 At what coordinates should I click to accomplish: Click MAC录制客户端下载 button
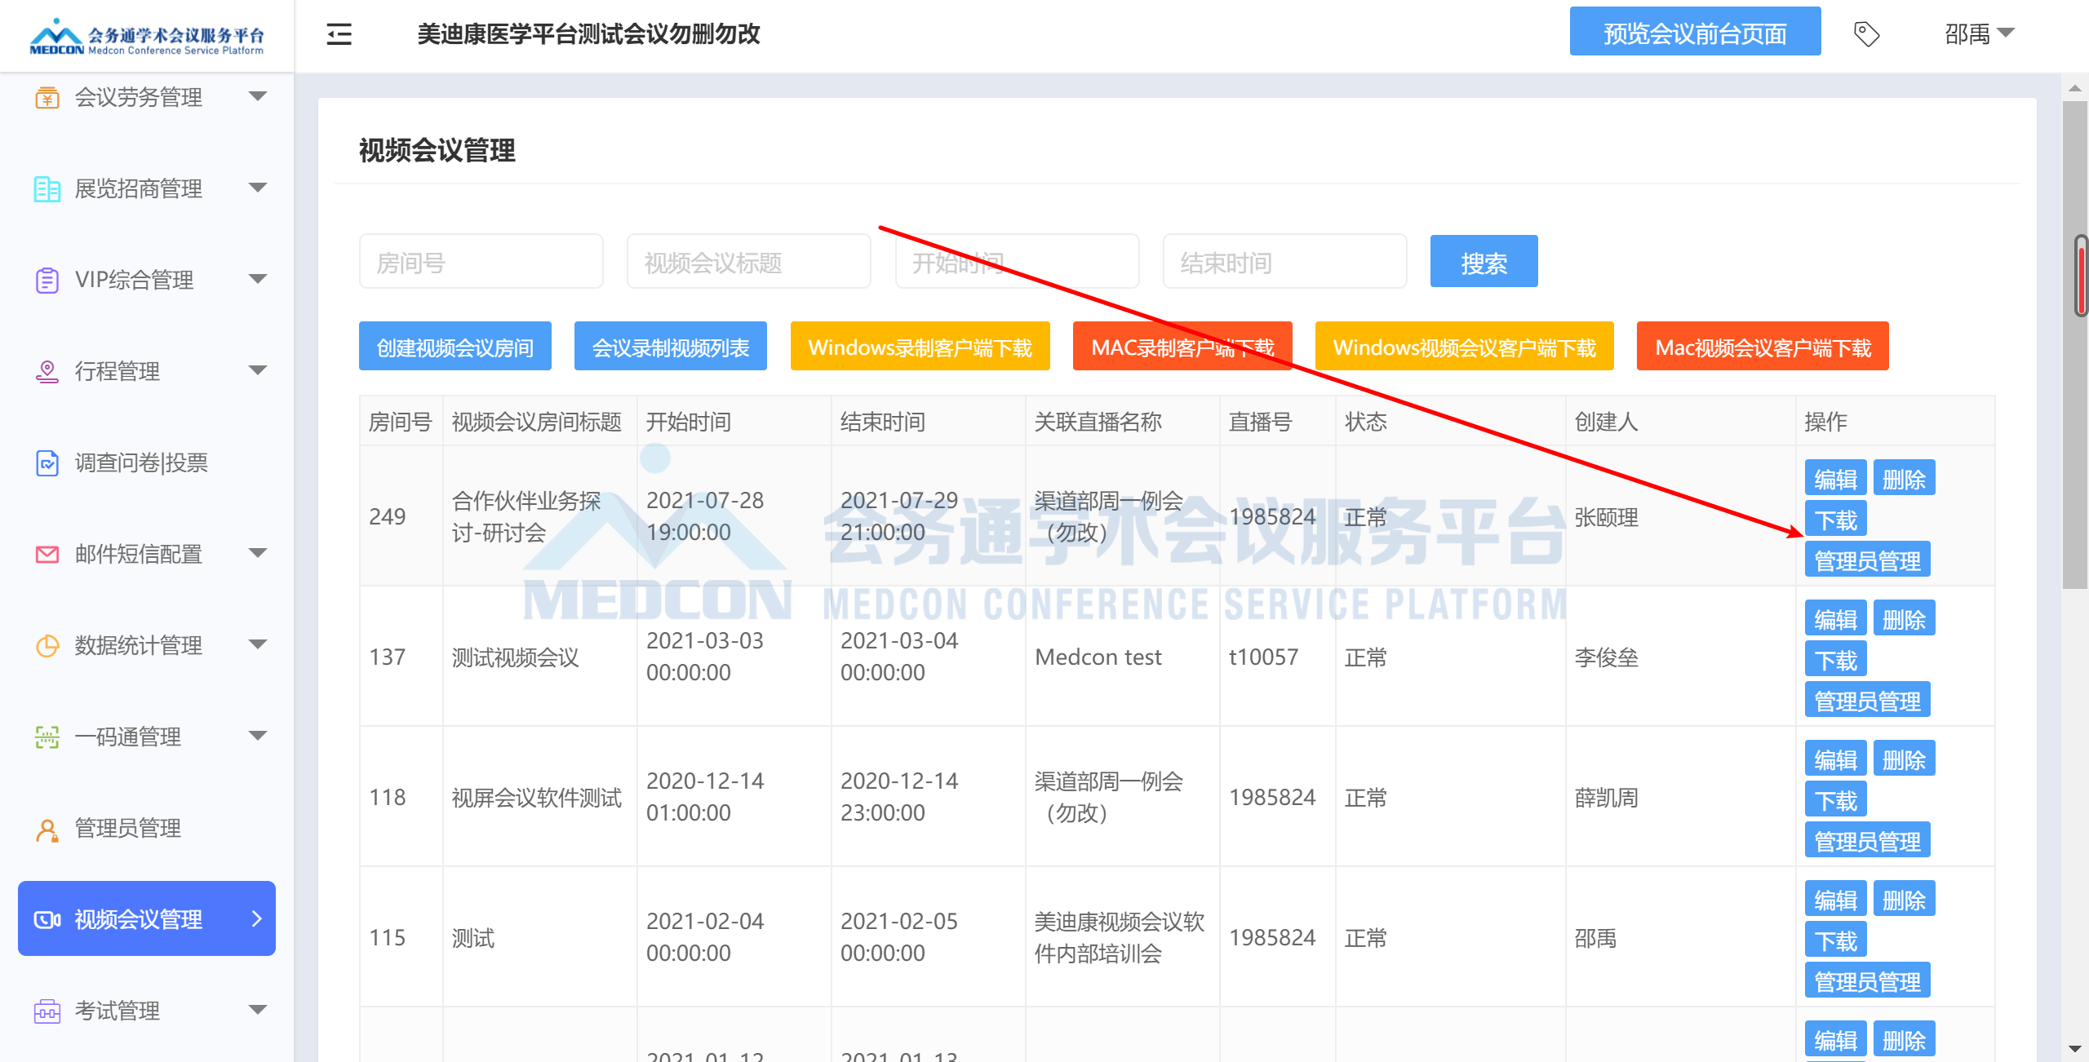click(x=1182, y=347)
